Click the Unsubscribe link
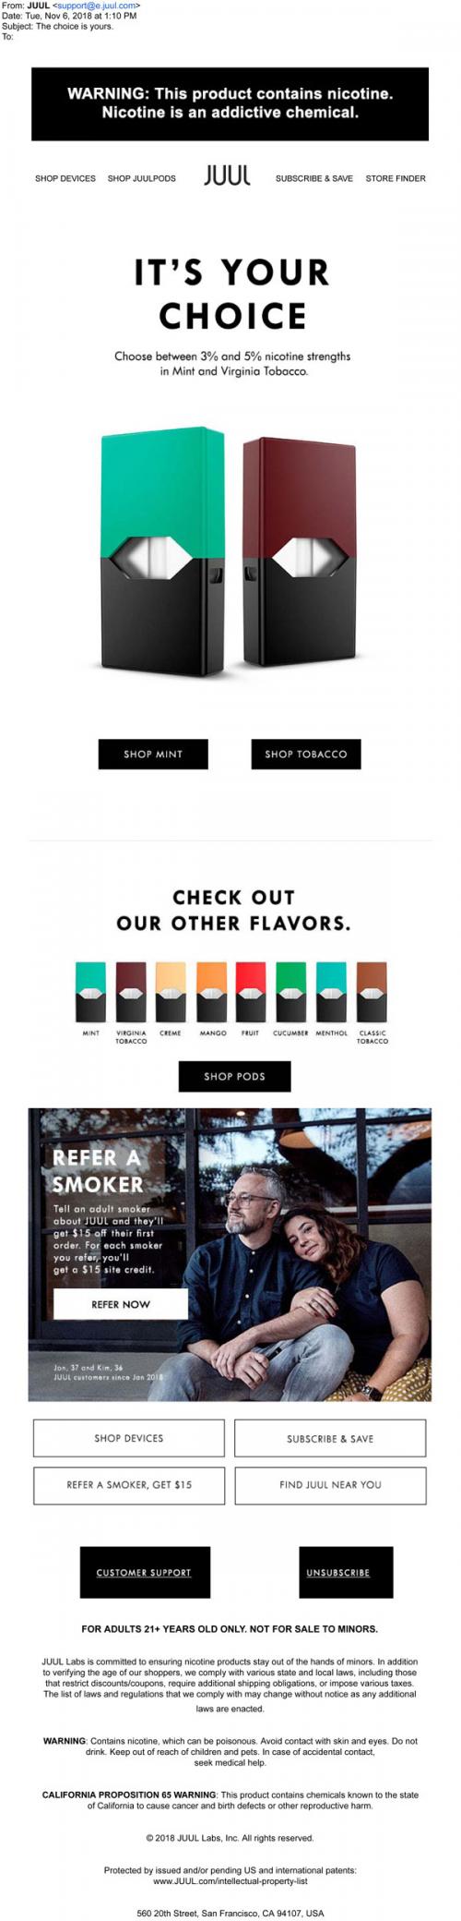This screenshot has height=1921, width=461. pyautogui.click(x=338, y=1572)
